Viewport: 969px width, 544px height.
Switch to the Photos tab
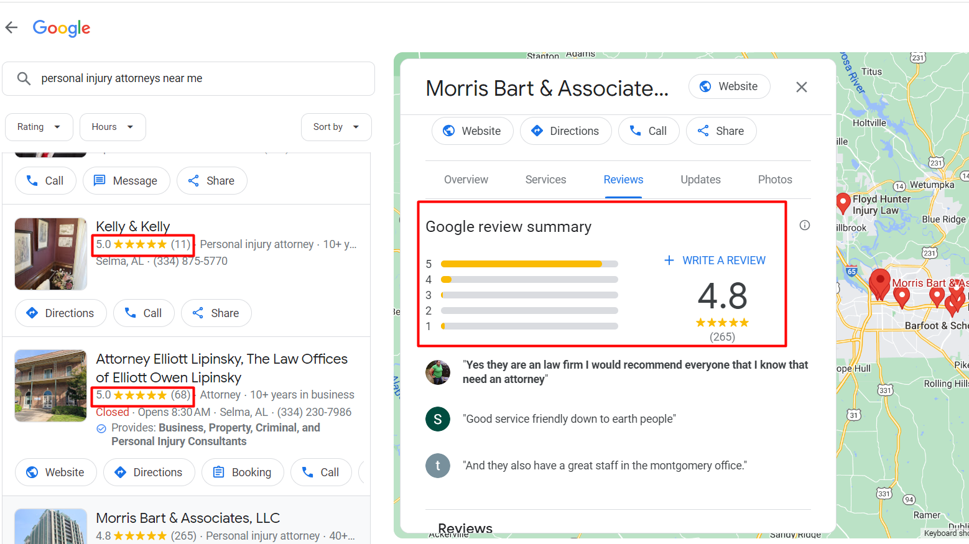(775, 180)
